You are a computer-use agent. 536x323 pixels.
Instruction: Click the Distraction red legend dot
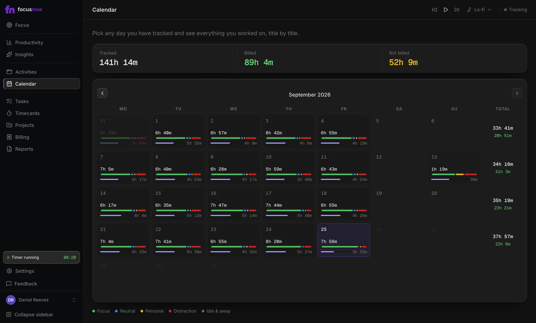pos(170,311)
